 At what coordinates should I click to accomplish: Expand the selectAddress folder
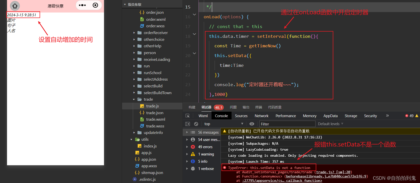tap(134, 79)
